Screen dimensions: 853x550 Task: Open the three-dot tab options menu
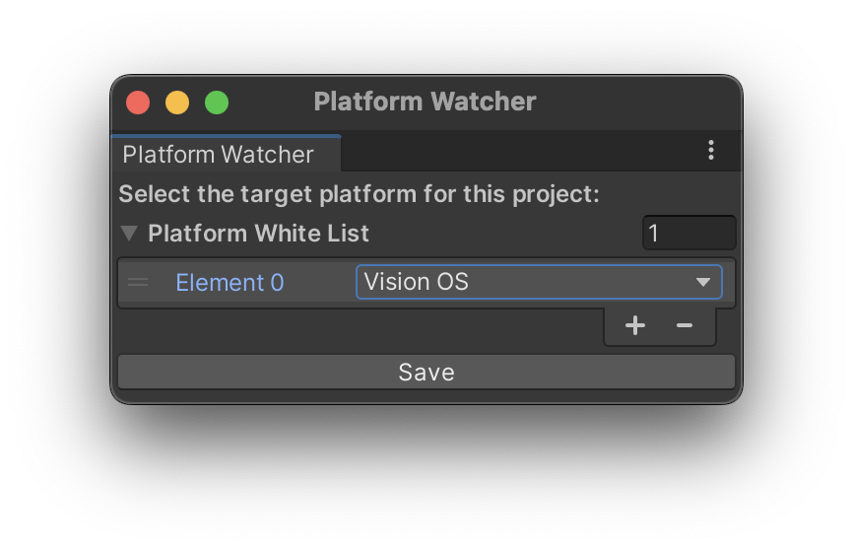pos(711,151)
